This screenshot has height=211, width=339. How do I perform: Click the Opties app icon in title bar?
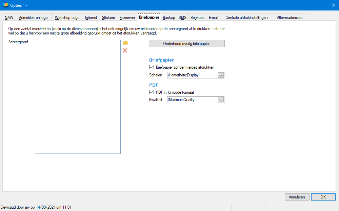pyautogui.click(x=6, y=5)
